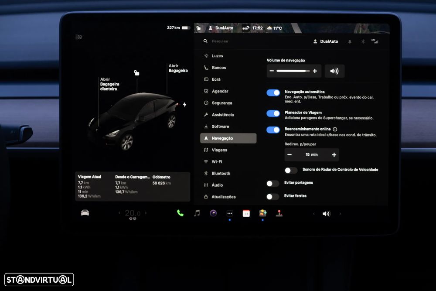The height and width of the screenshot is (291, 436).
Task: Increase Redirec. p/poupar minutes with plus
Action: tap(334, 155)
